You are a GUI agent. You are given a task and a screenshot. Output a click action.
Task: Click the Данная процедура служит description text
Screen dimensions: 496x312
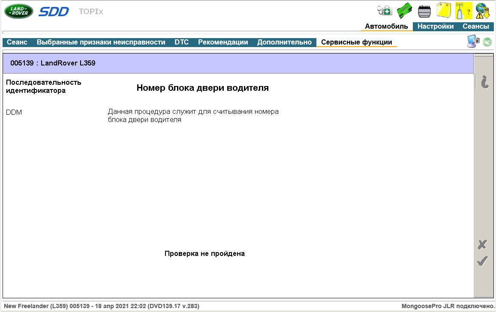click(193, 116)
